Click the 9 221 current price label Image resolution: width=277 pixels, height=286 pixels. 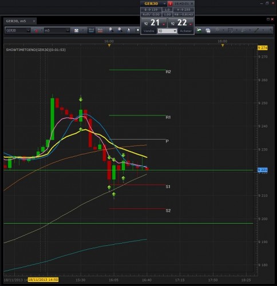[263, 170]
